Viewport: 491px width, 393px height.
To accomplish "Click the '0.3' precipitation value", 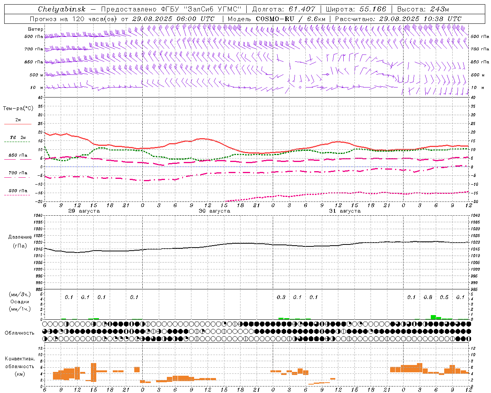I will 281,297.
